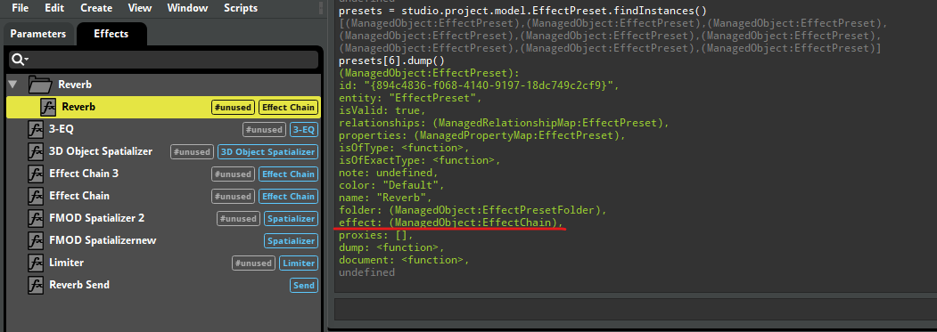Viewport: 937px width, 332px height.
Task: Select the Limiter preset name
Action: (66, 263)
